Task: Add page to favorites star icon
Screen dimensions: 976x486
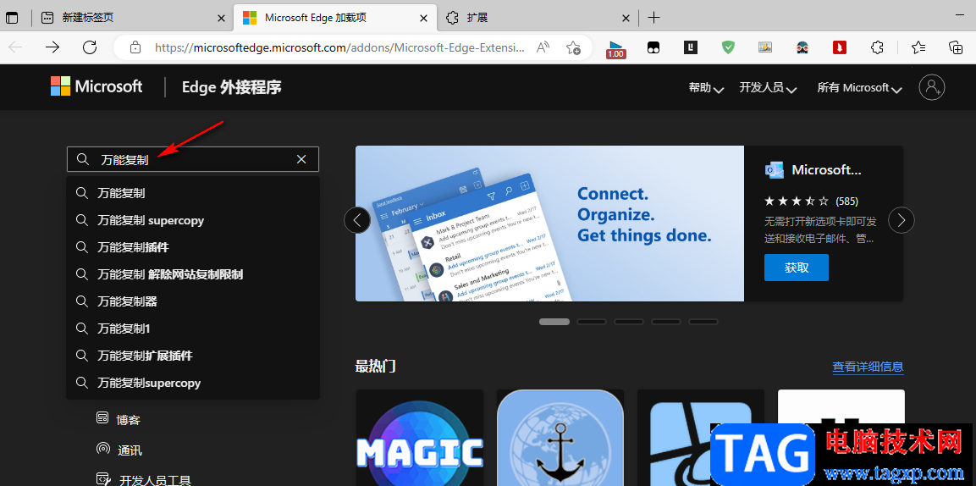Action: [573, 47]
